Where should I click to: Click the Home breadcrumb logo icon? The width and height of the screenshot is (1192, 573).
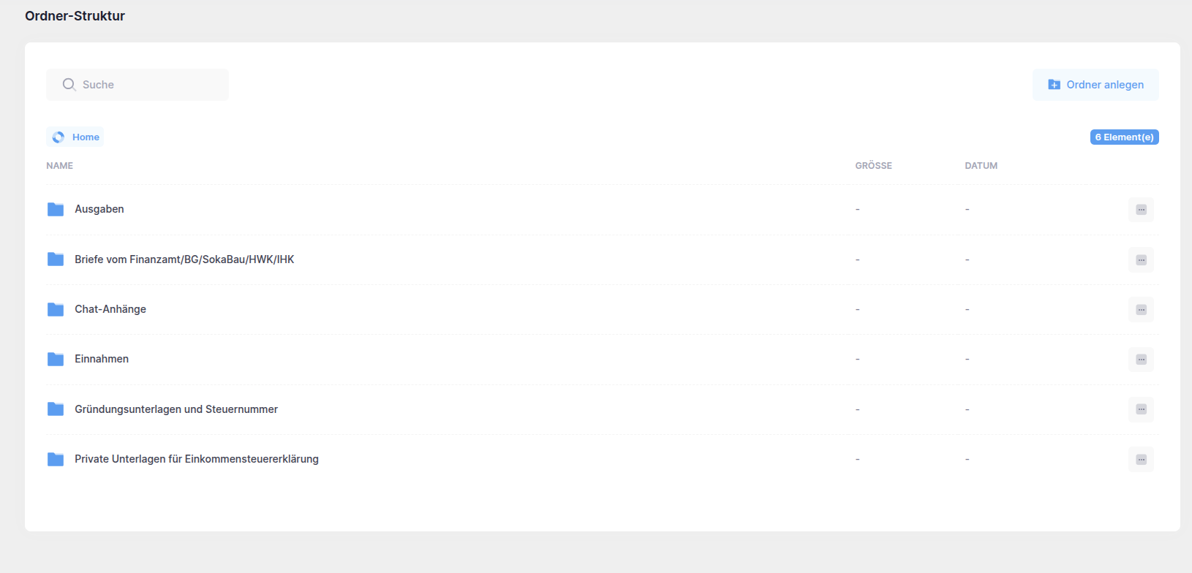(59, 137)
